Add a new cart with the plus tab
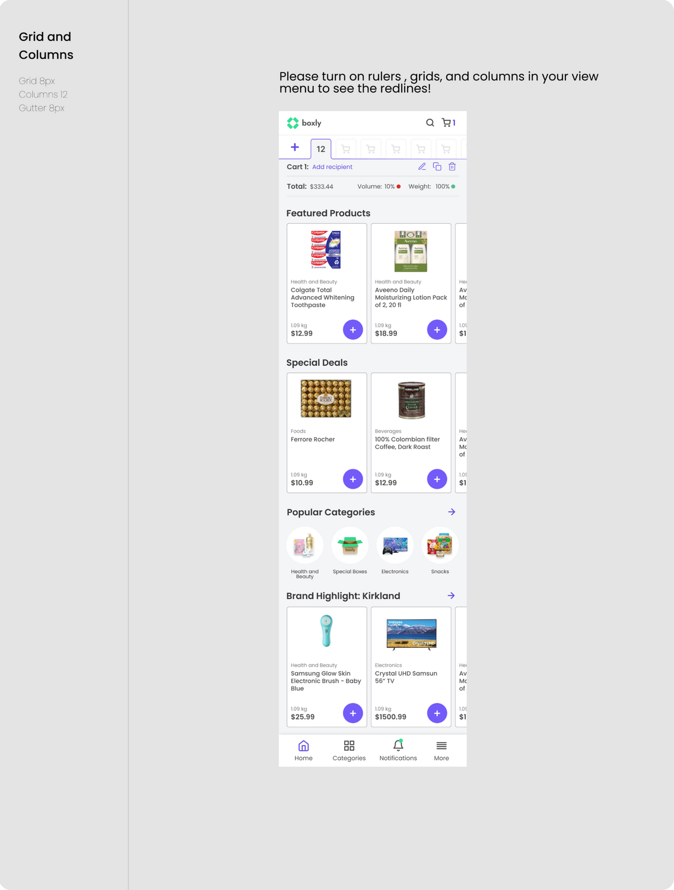This screenshot has width=674, height=890. tap(295, 147)
